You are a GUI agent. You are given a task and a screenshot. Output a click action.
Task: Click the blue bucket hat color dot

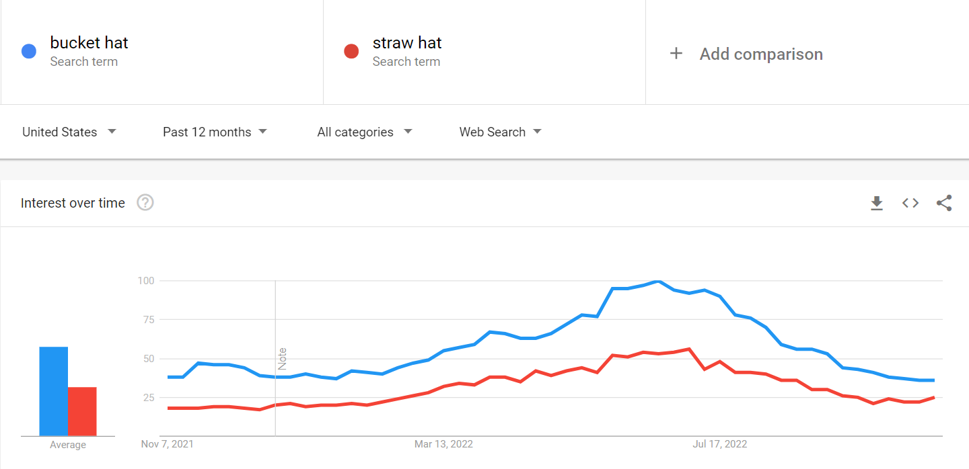coord(28,50)
